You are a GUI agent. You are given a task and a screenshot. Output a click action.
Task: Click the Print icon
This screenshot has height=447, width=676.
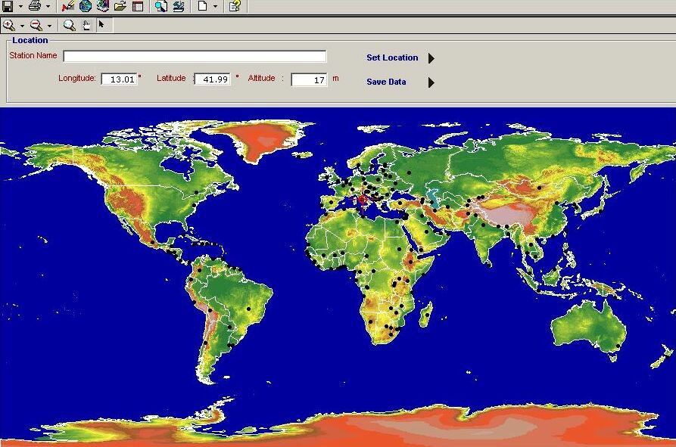[34, 8]
